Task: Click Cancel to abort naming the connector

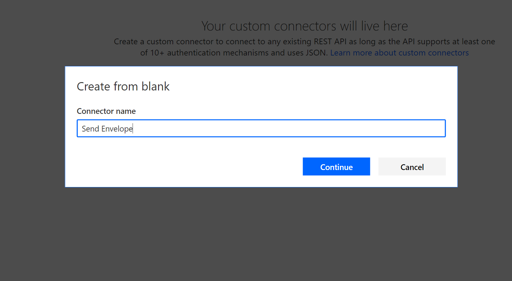Action: [x=412, y=166]
